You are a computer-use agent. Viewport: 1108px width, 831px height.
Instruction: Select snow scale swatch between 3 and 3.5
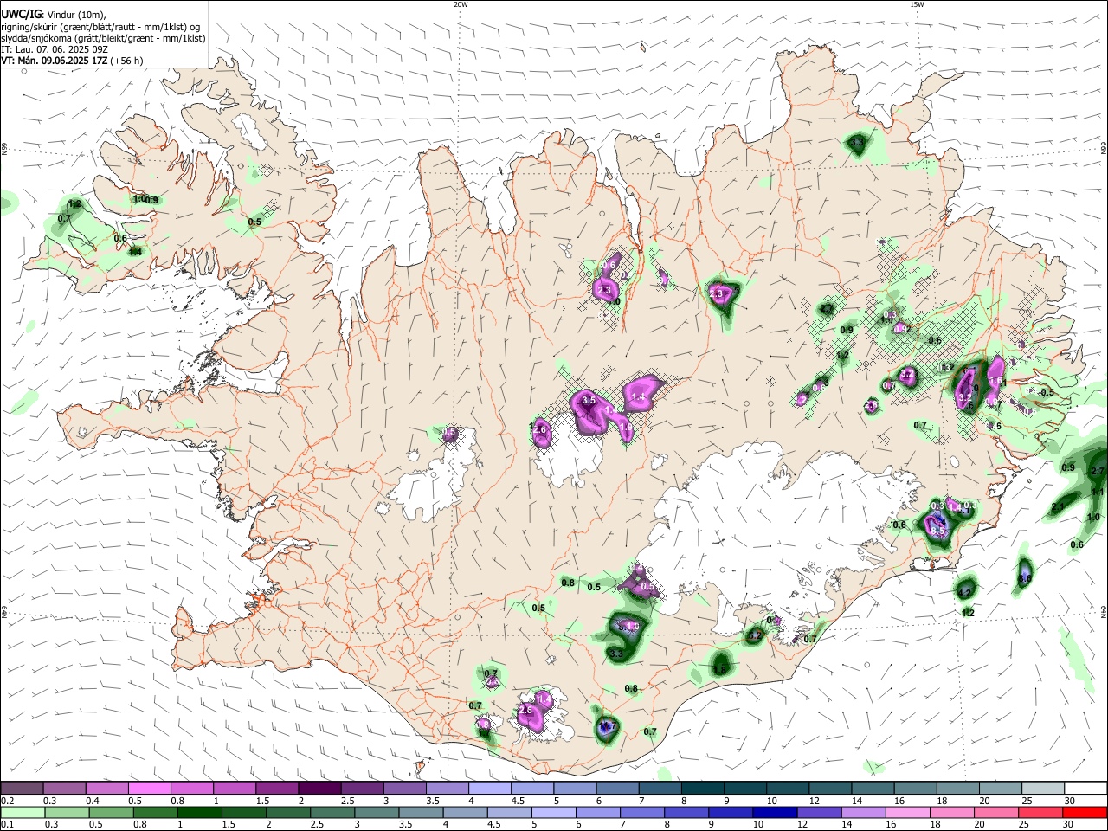[405, 789]
